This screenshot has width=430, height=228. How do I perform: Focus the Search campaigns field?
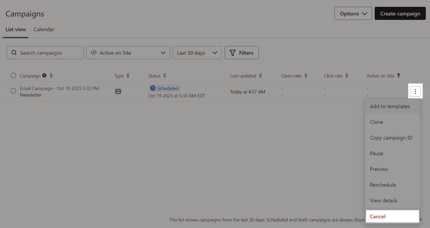(x=45, y=53)
